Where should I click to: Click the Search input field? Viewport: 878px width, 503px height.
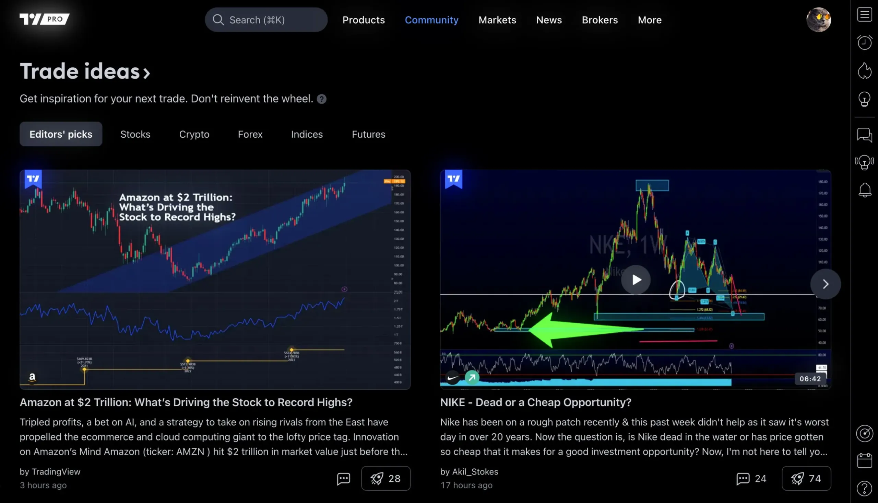pos(266,20)
